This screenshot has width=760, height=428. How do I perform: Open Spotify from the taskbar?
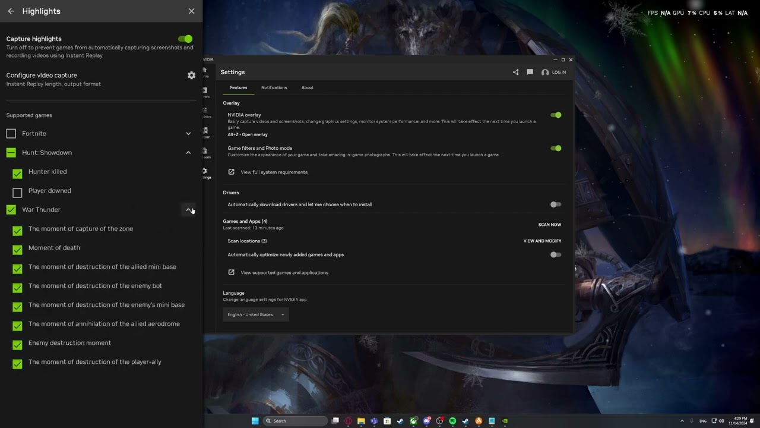452,421
